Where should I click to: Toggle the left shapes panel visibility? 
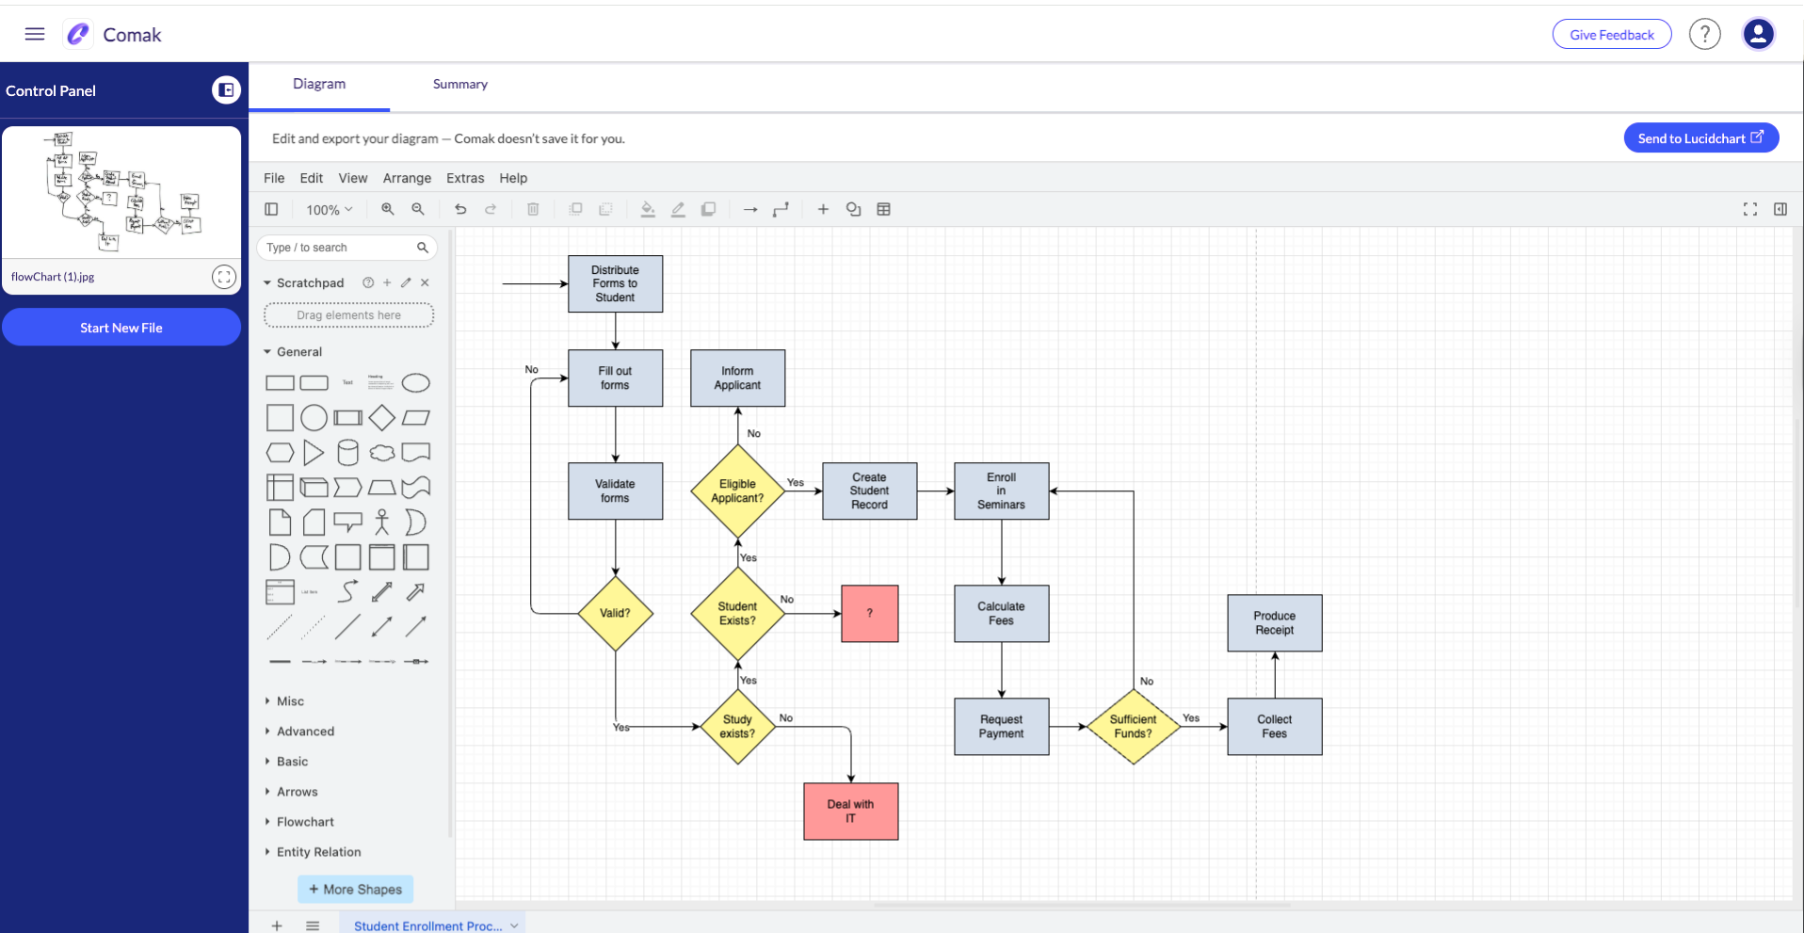point(271,209)
